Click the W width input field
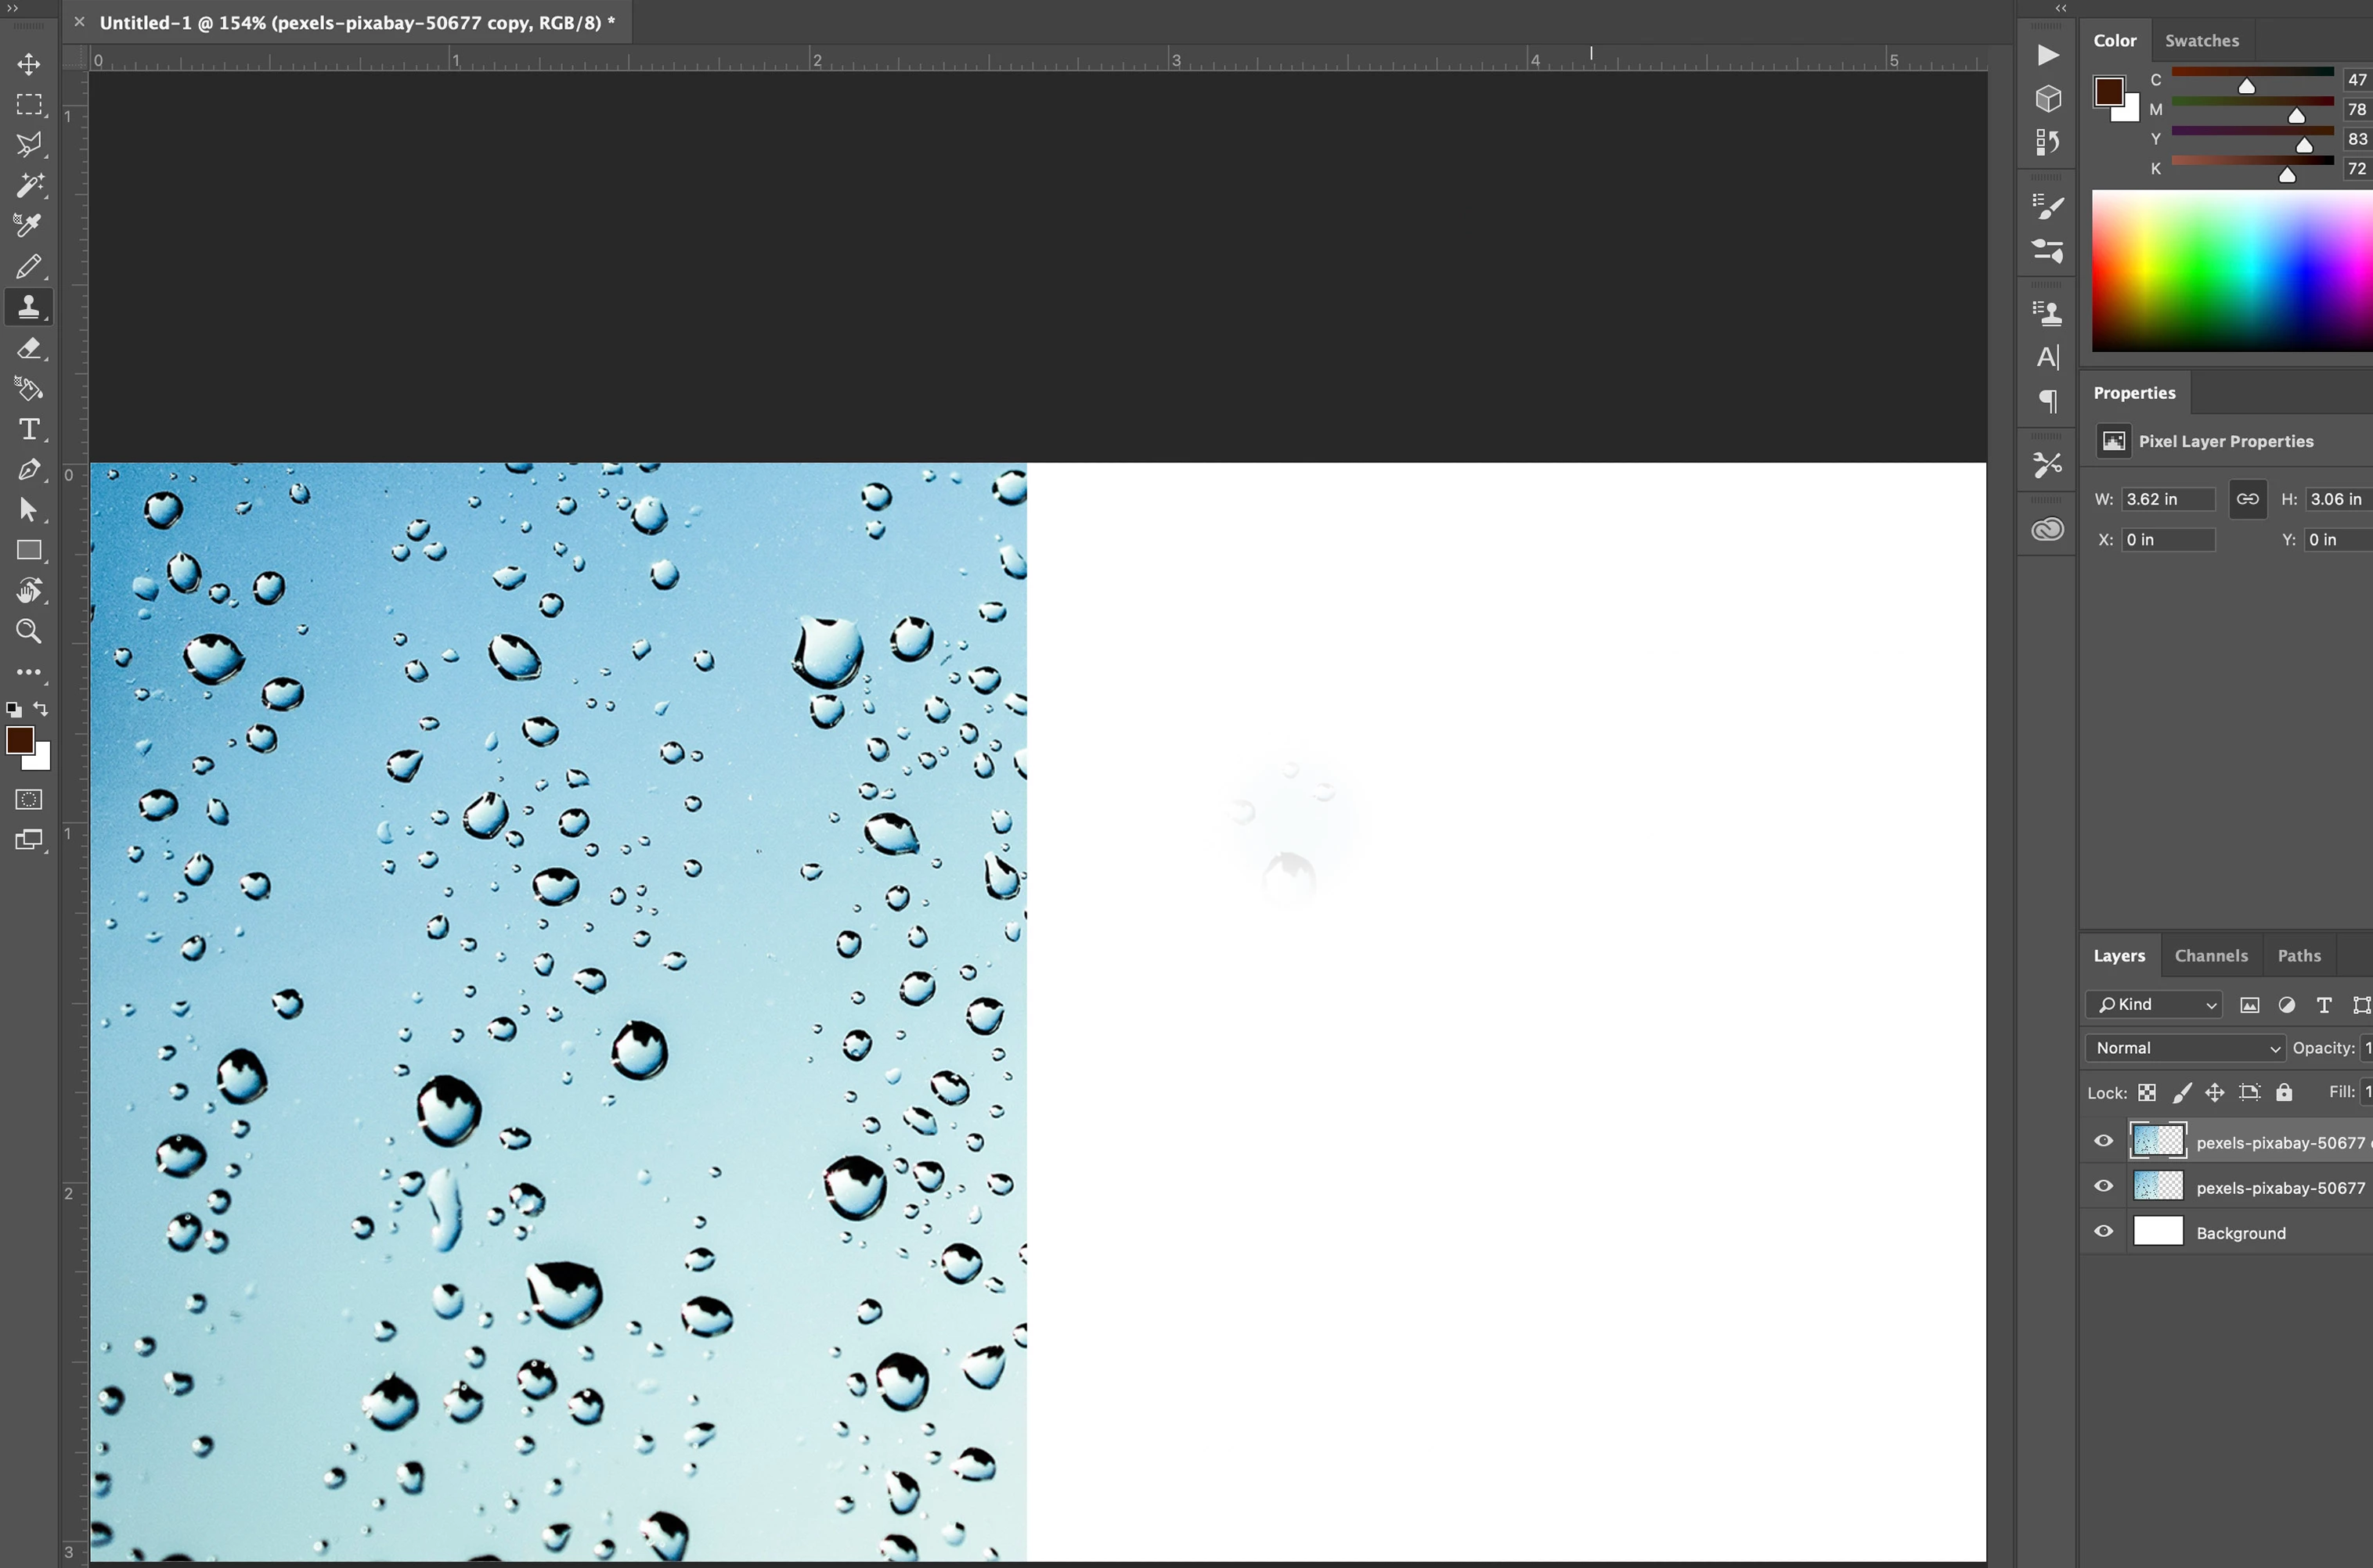Viewport: 2373px width, 1568px height. (2167, 499)
